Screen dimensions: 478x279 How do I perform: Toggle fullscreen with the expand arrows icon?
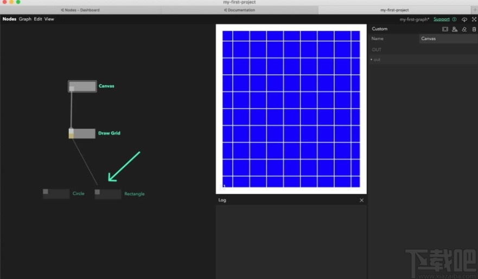474,19
